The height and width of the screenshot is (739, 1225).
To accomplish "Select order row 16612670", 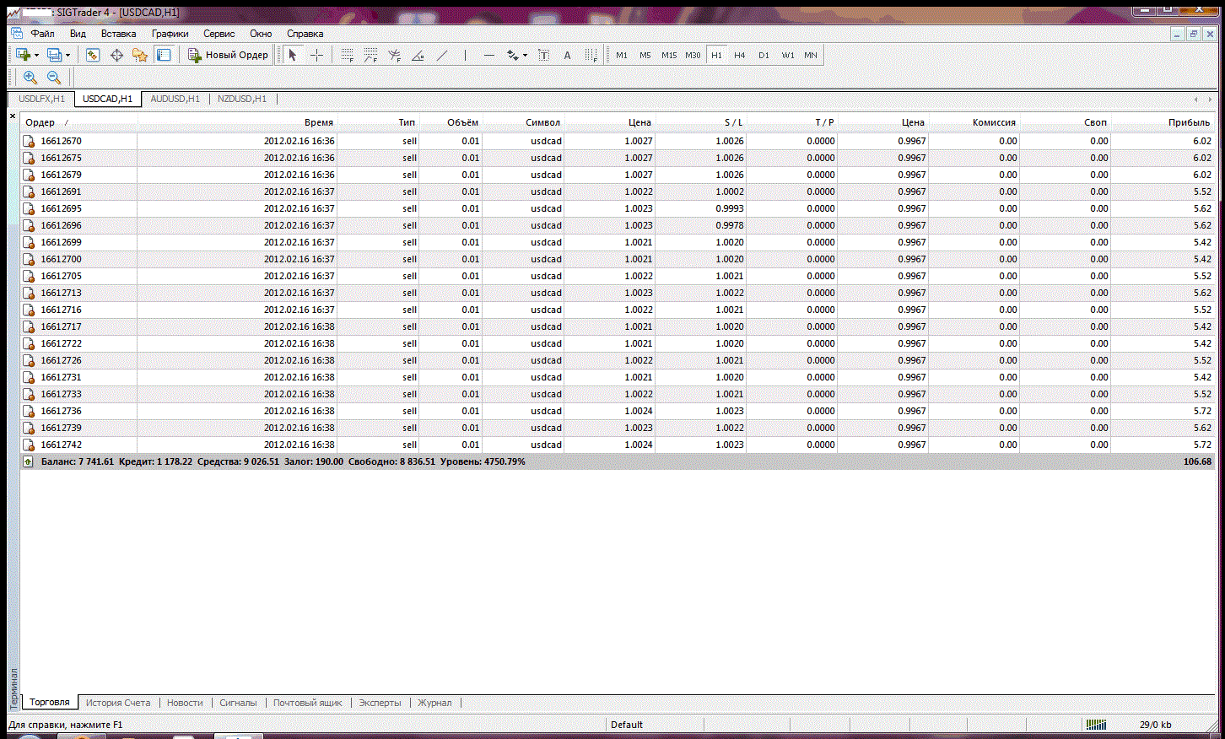I will pos(618,141).
